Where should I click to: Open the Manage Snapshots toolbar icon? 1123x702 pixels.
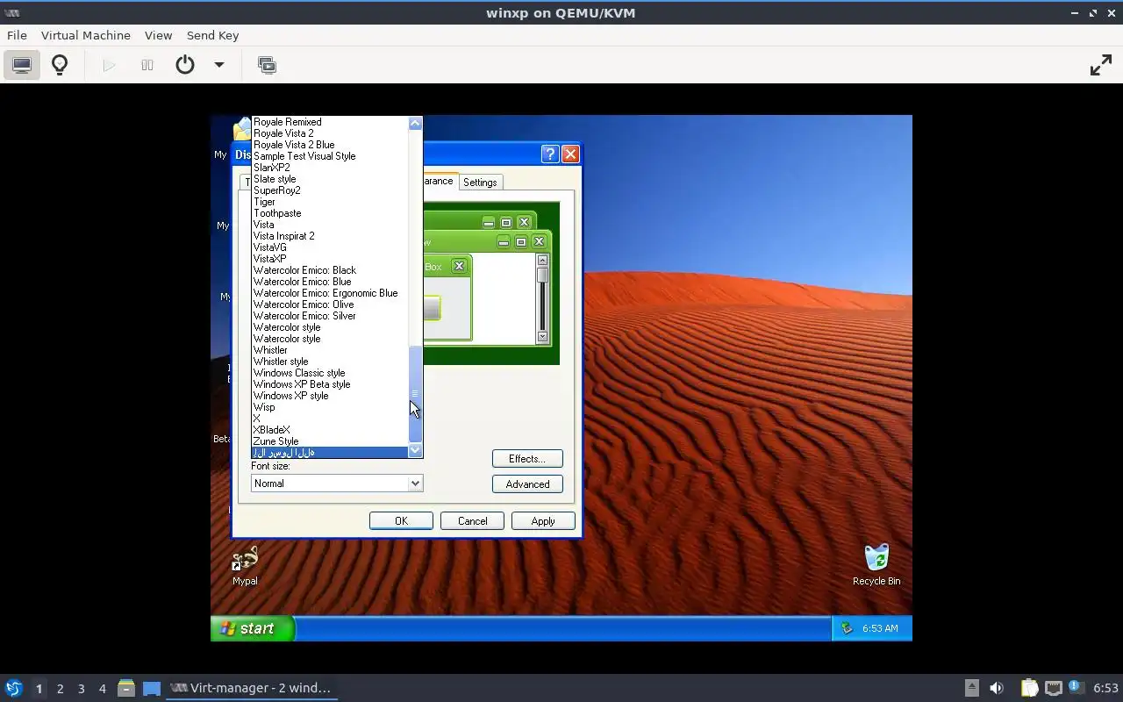[267, 65]
